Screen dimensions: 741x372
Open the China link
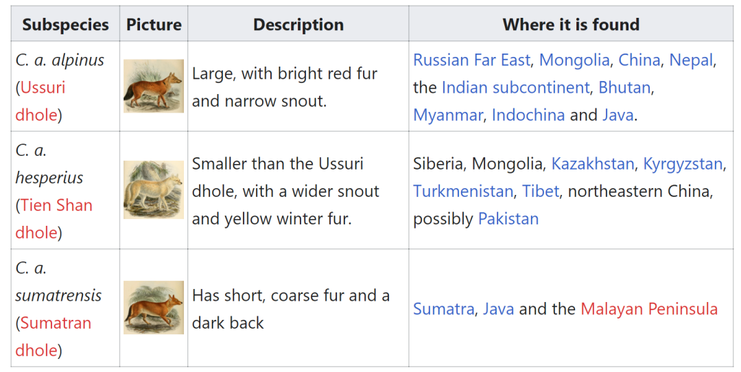click(639, 60)
